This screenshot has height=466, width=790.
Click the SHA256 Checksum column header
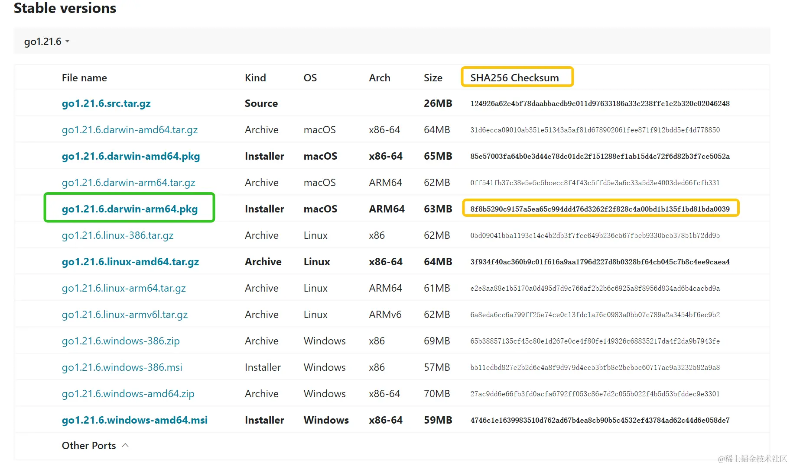(x=514, y=78)
